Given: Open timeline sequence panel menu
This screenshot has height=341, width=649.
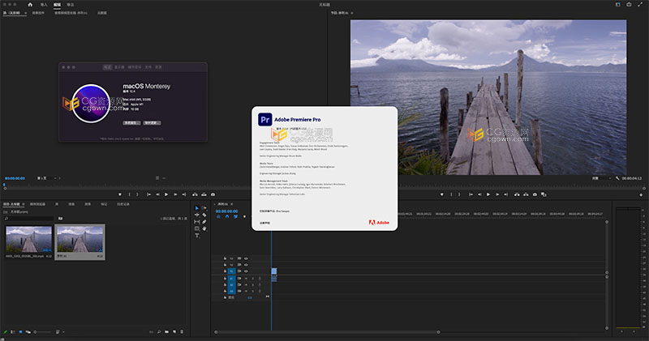Looking at the screenshot, I should 232,204.
